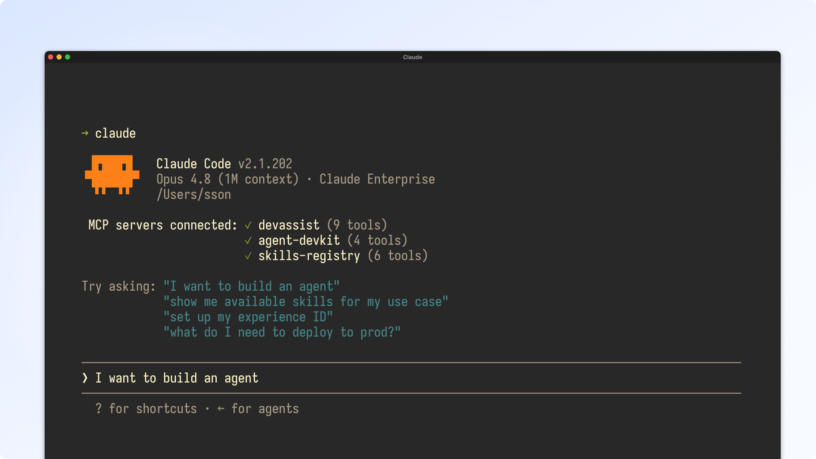This screenshot has width=816, height=459.
Task: Click the left arrow icon before 'for agents'
Action: point(221,409)
